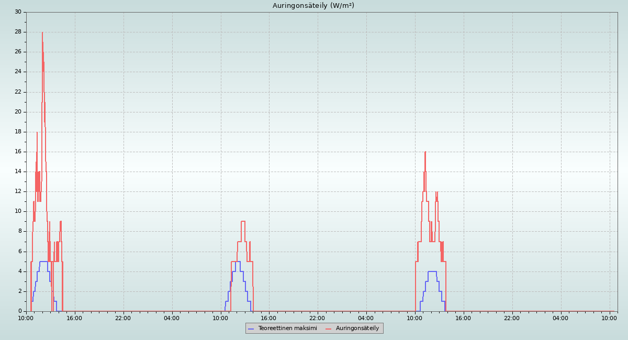The height and width of the screenshot is (340, 628).
Task: Click the y-axis label 30
Action: coord(18,12)
